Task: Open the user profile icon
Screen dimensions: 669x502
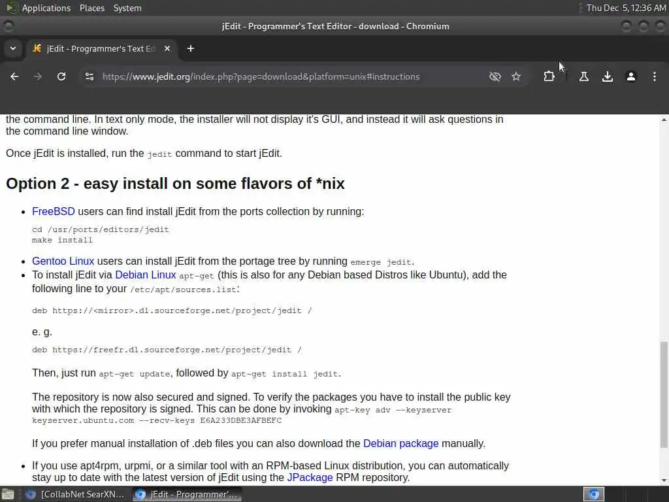Action: click(631, 76)
